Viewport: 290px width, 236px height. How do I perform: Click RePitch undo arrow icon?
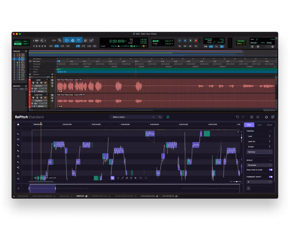click(x=237, y=117)
